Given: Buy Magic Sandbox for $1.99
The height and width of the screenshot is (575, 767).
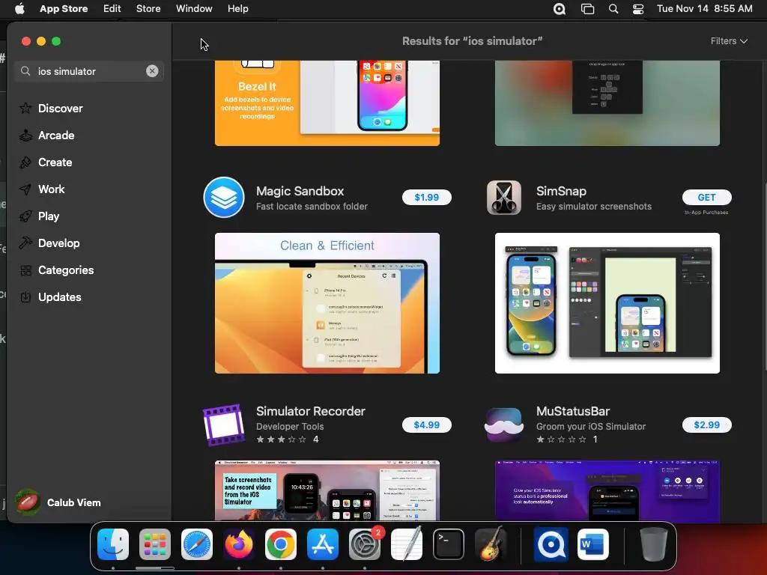Looking at the screenshot, I should [x=426, y=197].
